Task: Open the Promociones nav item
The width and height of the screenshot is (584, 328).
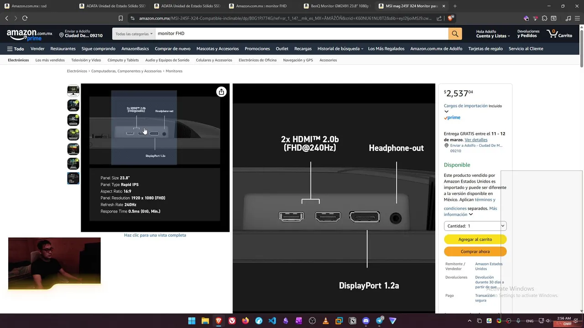Action: [x=257, y=49]
